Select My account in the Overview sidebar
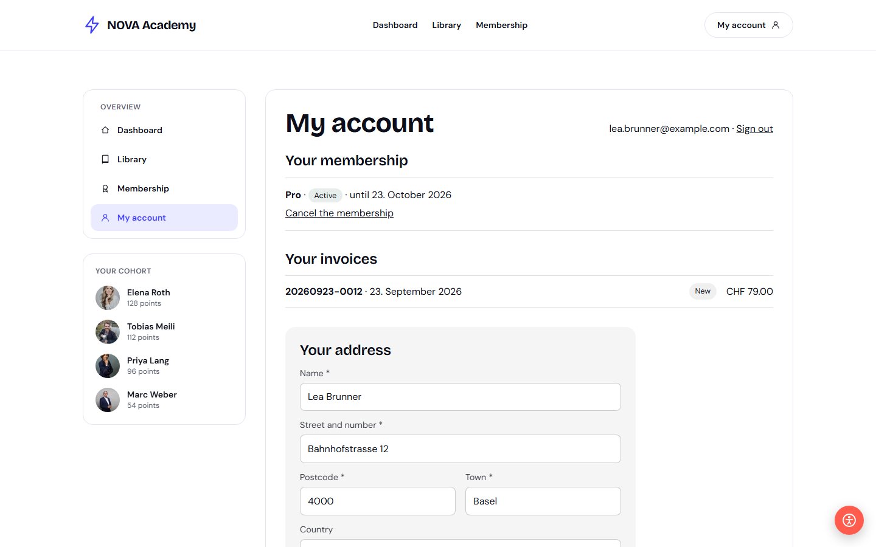 point(164,218)
